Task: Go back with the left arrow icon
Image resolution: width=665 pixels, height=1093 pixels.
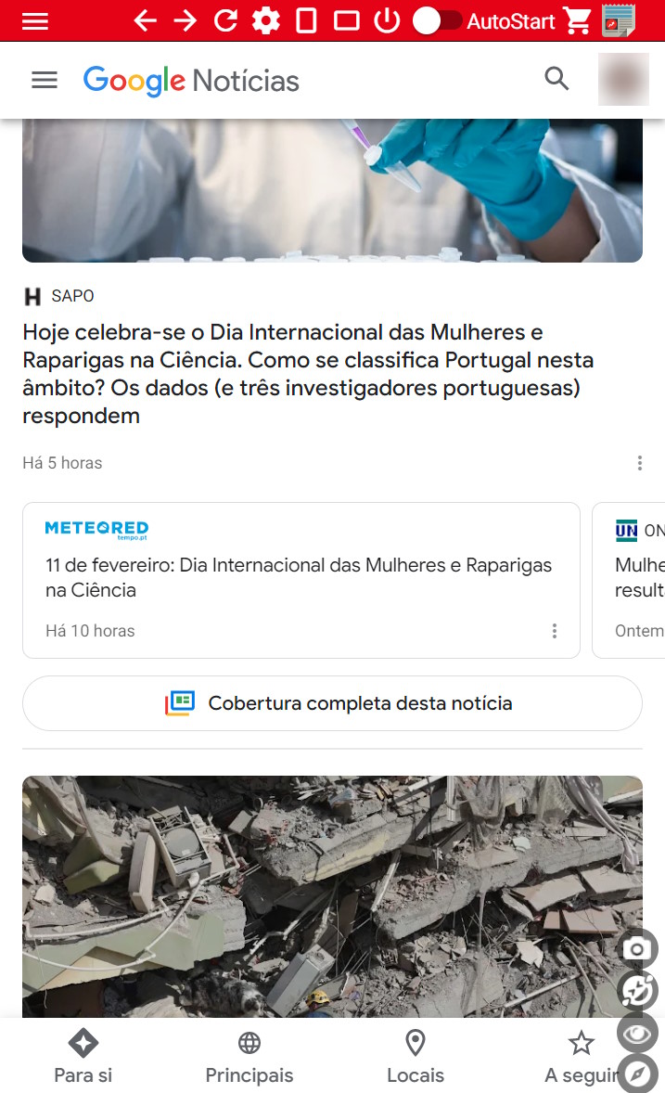Action: click(x=145, y=21)
